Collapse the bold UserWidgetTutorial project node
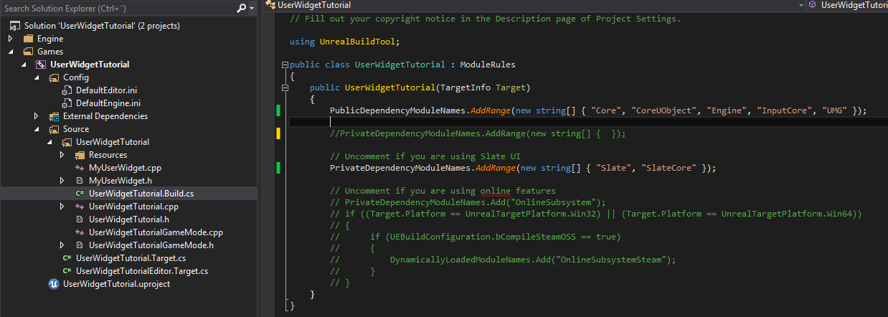This screenshot has width=888, height=317. (24, 65)
